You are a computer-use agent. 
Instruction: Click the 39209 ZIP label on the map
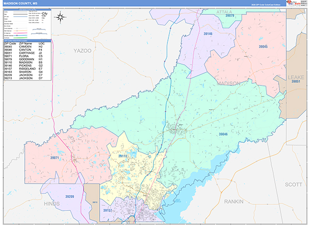tap(70, 197)
